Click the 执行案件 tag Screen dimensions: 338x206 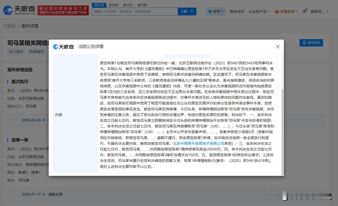16,52
